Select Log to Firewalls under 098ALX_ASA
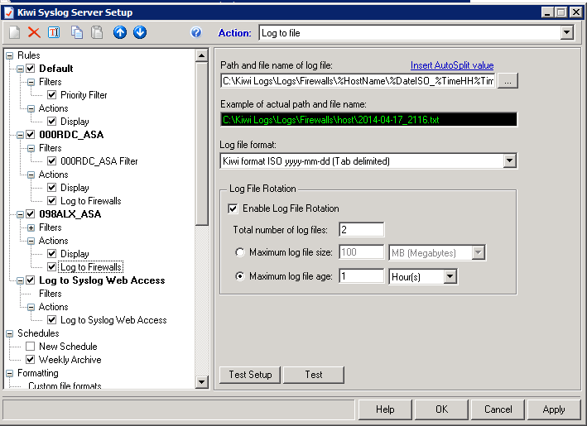587x426 pixels. (91, 267)
